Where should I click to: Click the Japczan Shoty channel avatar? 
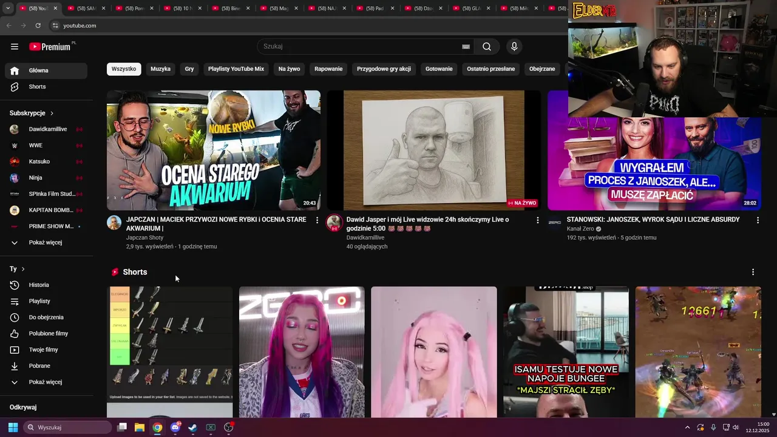(x=114, y=223)
